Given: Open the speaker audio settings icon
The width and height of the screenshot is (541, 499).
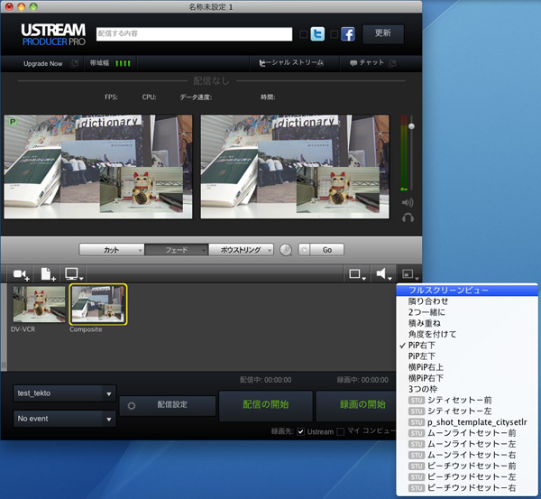Looking at the screenshot, I should 385,273.
